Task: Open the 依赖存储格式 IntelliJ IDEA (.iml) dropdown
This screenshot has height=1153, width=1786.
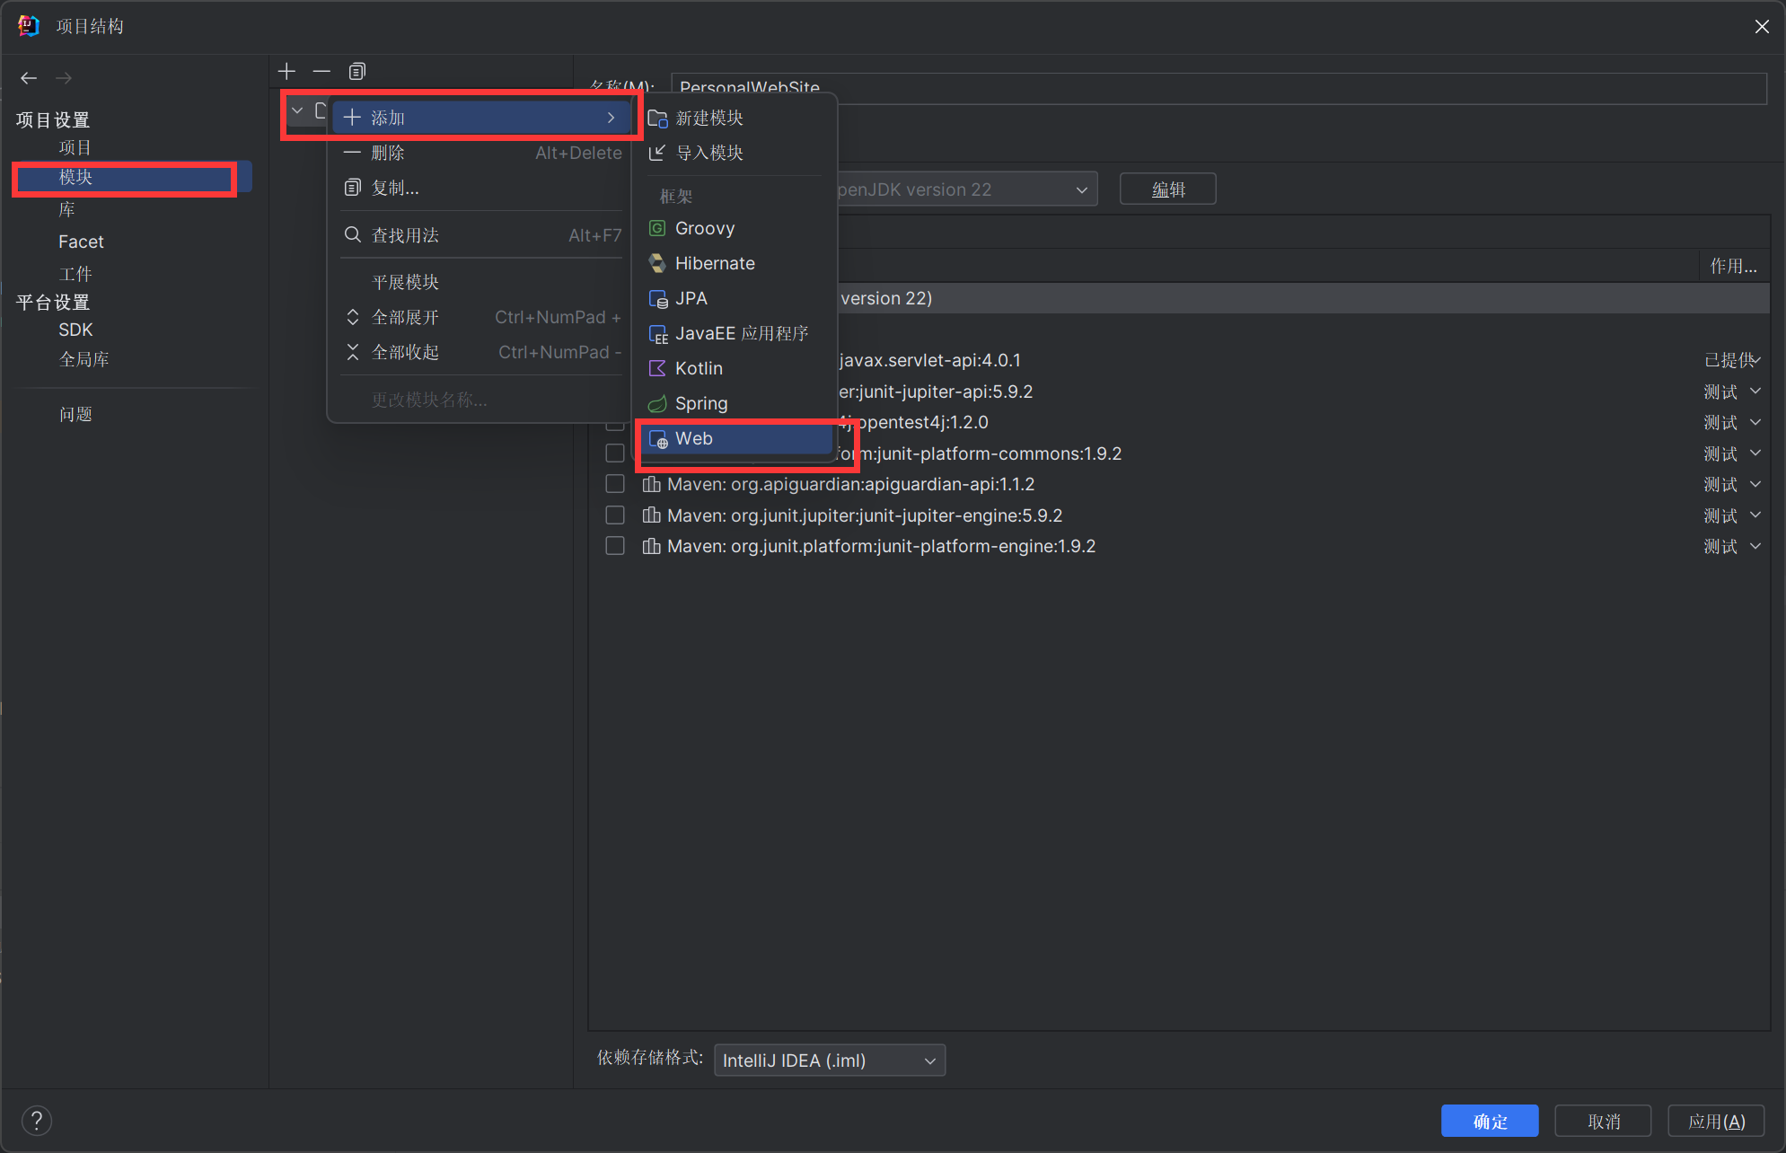Action: pos(830,1060)
